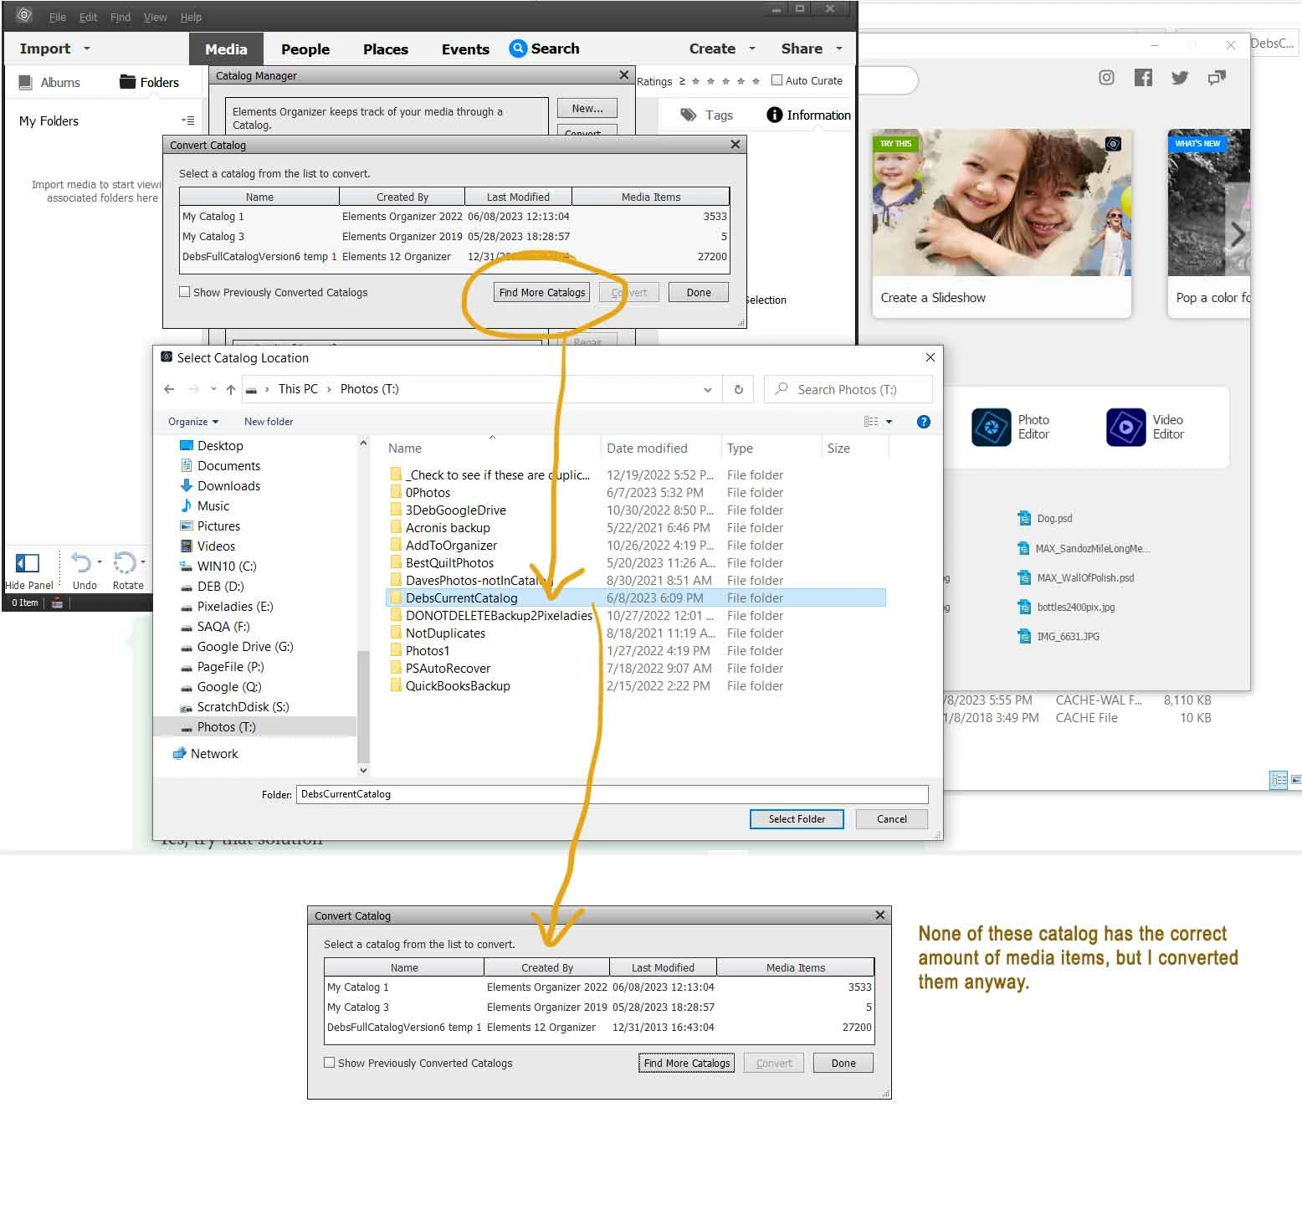Enable the Auto Curate checkbox

[777, 80]
